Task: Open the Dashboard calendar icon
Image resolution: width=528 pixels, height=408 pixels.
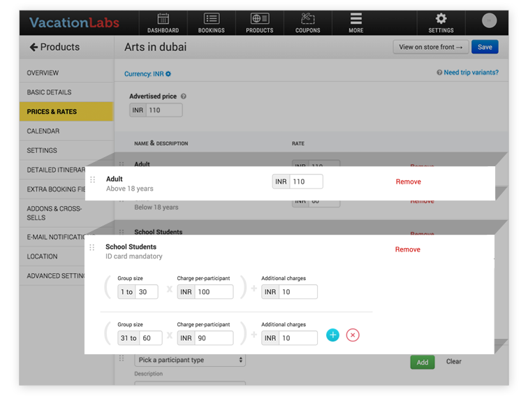Action: tap(163, 20)
